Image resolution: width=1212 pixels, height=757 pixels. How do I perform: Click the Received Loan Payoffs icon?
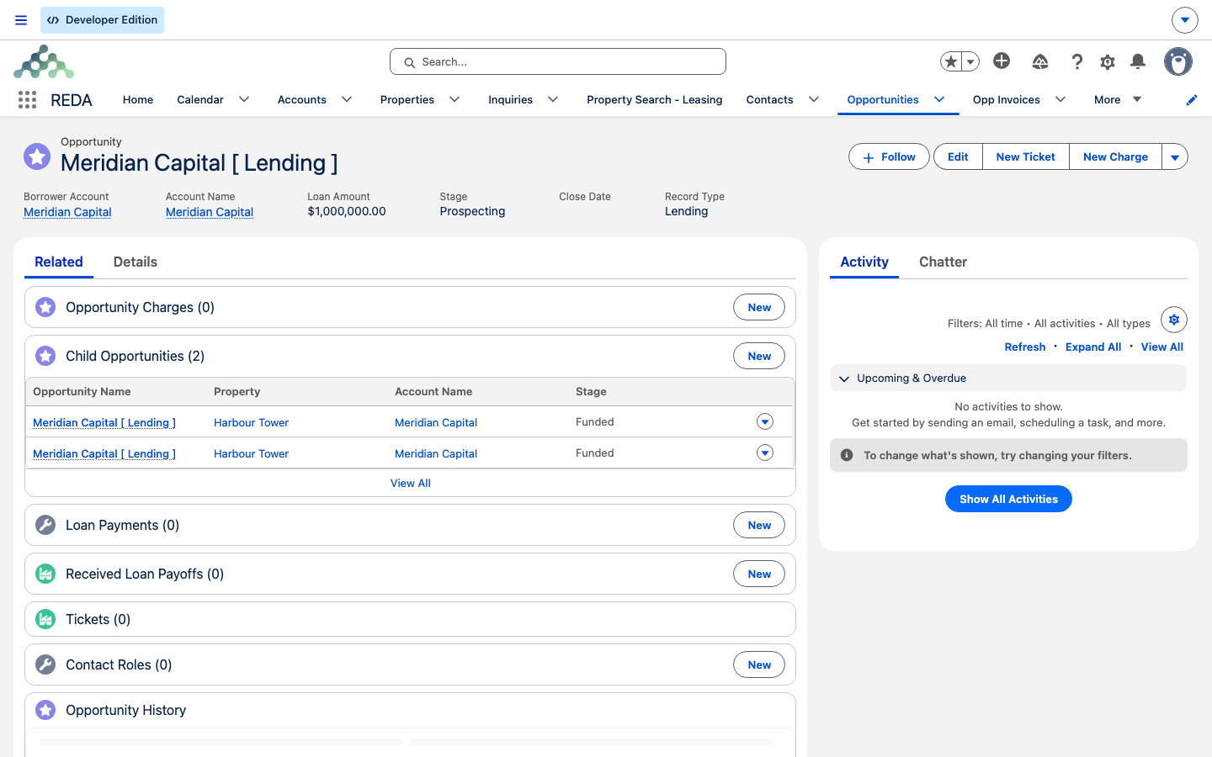pos(45,574)
